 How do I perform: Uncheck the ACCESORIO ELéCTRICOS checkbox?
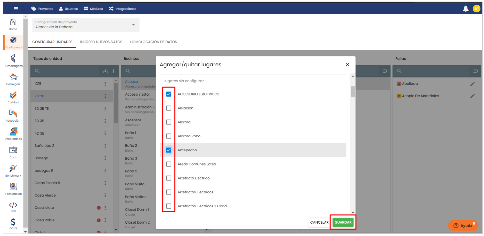[169, 94]
